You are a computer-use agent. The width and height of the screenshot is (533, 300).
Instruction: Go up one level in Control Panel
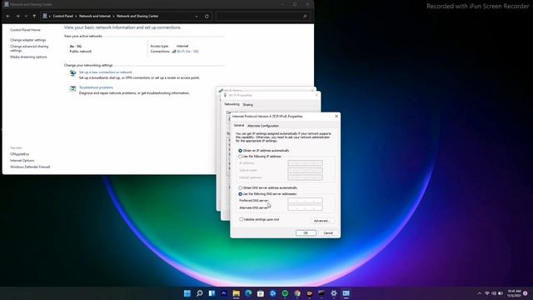(34, 17)
